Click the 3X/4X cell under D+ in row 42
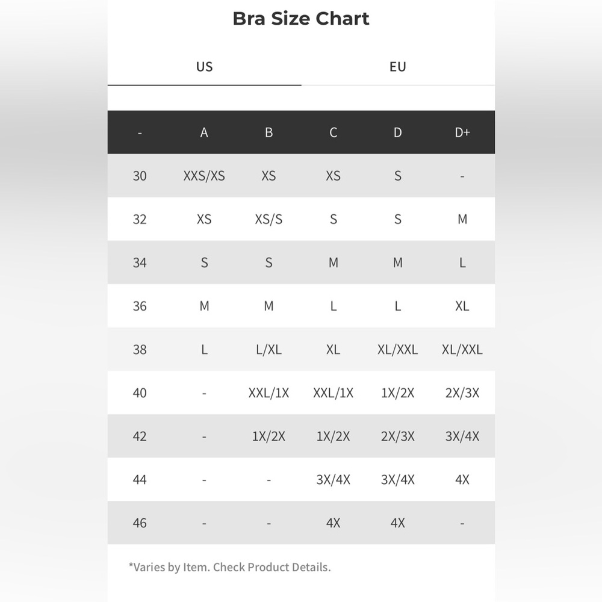Image resolution: width=602 pixels, height=602 pixels. click(x=462, y=436)
